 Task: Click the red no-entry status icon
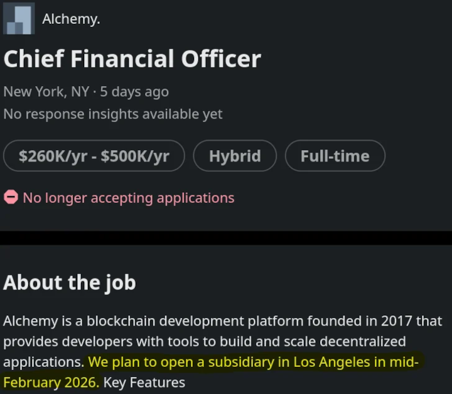tap(11, 198)
